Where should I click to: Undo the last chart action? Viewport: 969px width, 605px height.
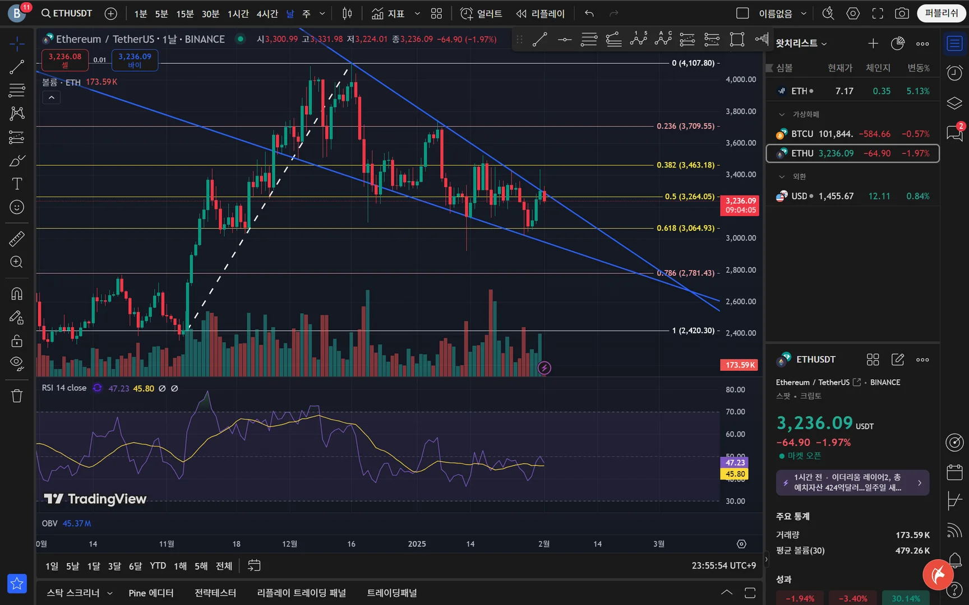589,13
